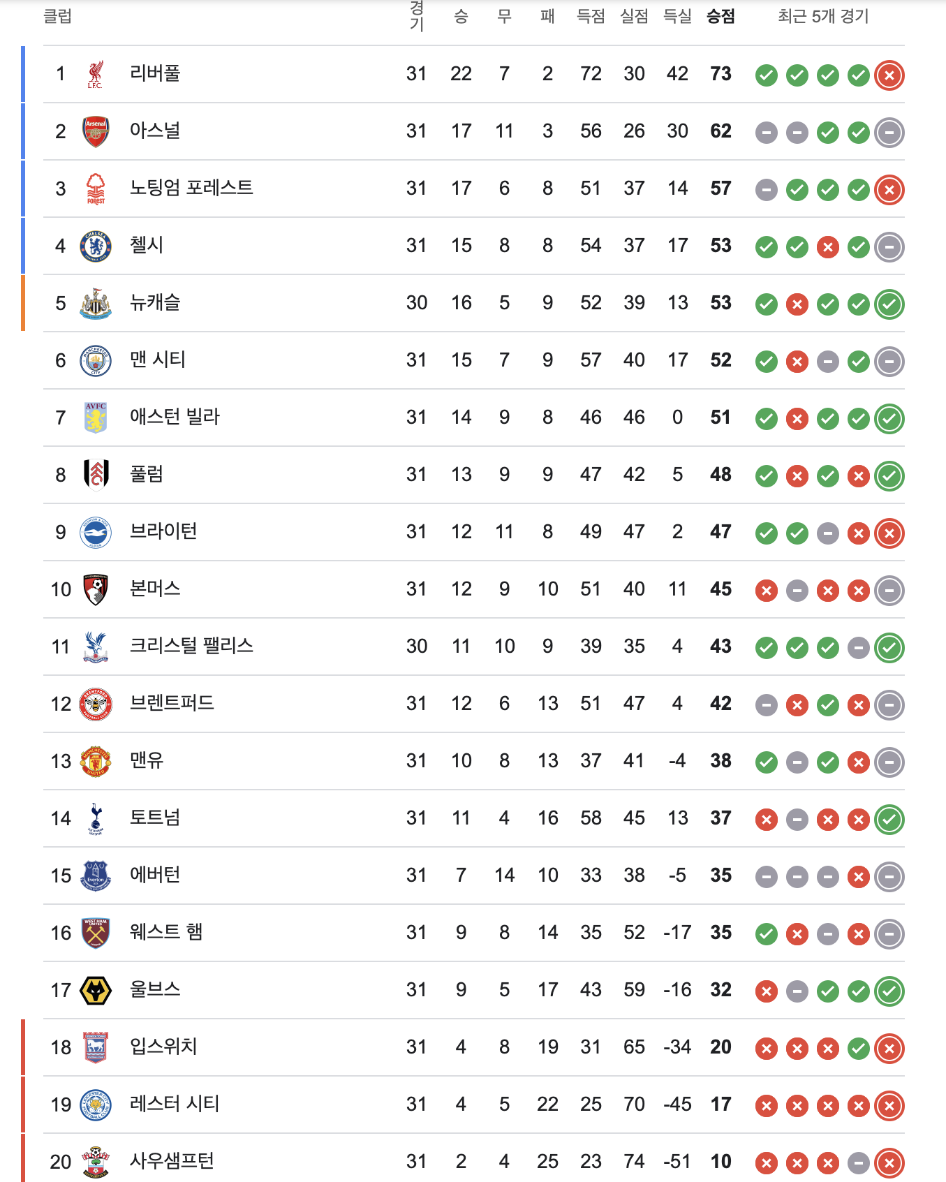
Task: Click the Wolves wolf-head logo
Action: pyautogui.click(x=96, y=990)
